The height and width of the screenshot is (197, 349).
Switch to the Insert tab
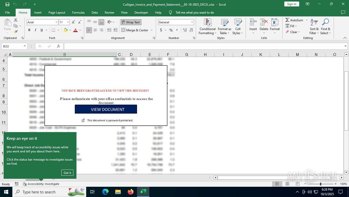38,13
